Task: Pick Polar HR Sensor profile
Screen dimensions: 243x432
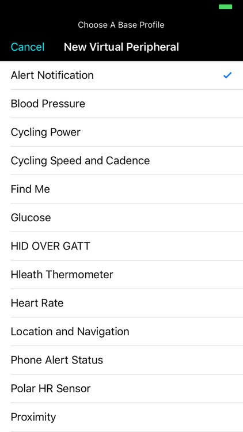Action: (121, 388)
